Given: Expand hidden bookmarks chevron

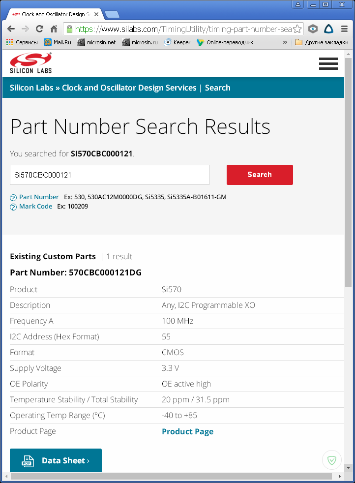Looking at the screenshot, I should [x=285, y=42].
